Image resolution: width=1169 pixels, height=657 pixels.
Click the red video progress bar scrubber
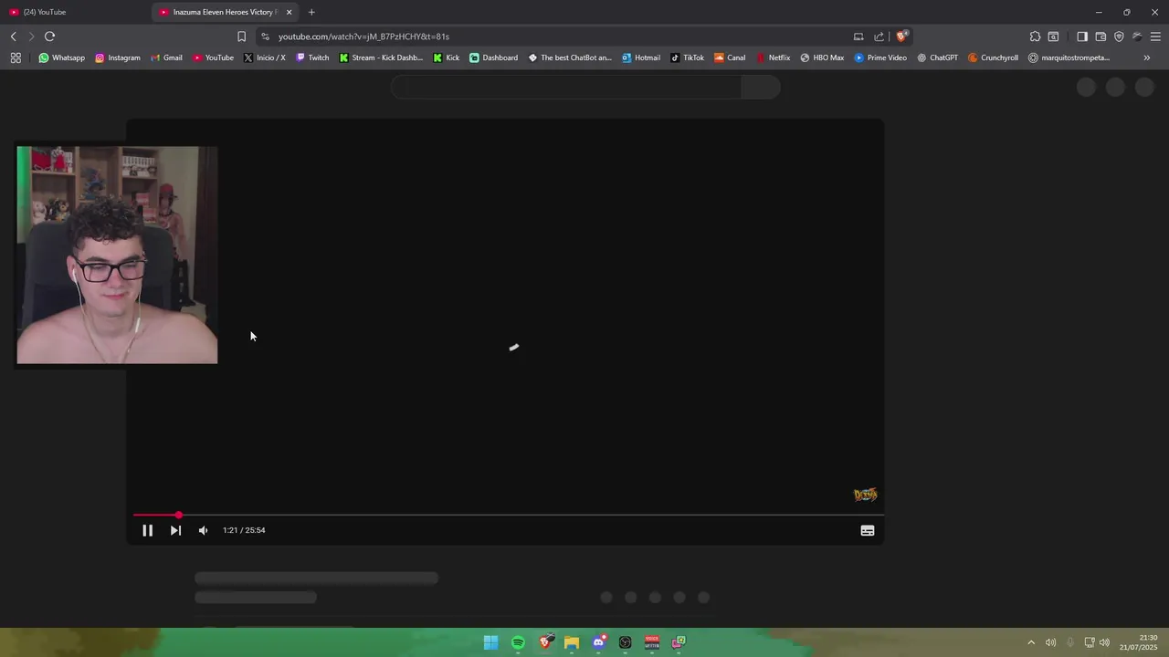[x=178, y=516]
